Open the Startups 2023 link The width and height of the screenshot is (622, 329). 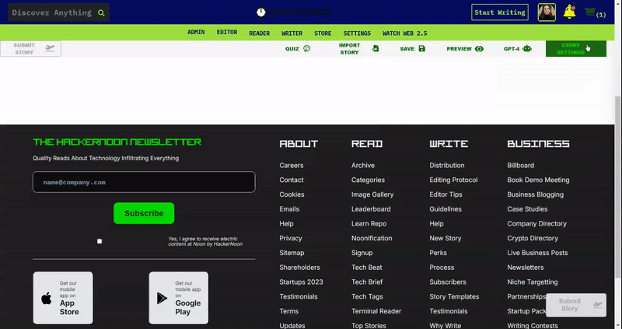pyautogui.click(x=301, y=282)
